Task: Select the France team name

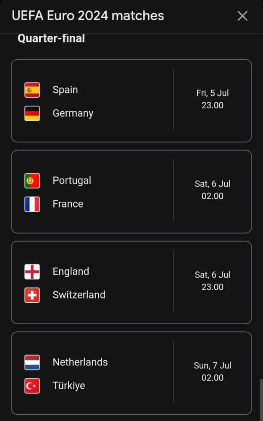Action: pyautogui.click(x=68, y=204)
